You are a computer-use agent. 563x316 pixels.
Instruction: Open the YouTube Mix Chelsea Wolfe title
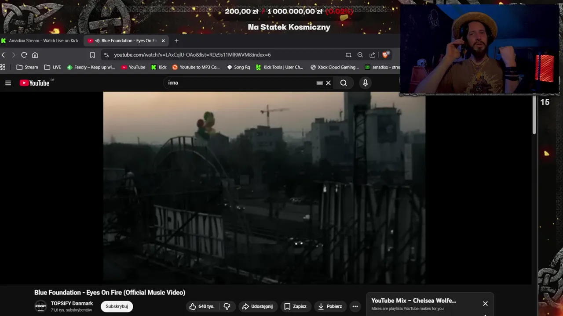coord(413,301)
